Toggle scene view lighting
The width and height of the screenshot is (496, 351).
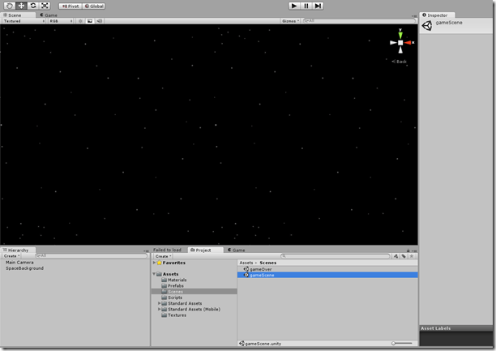tap(80, 20)
